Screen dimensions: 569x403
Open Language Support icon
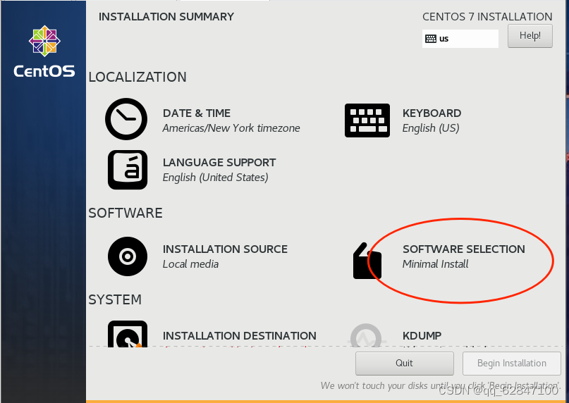128,170
